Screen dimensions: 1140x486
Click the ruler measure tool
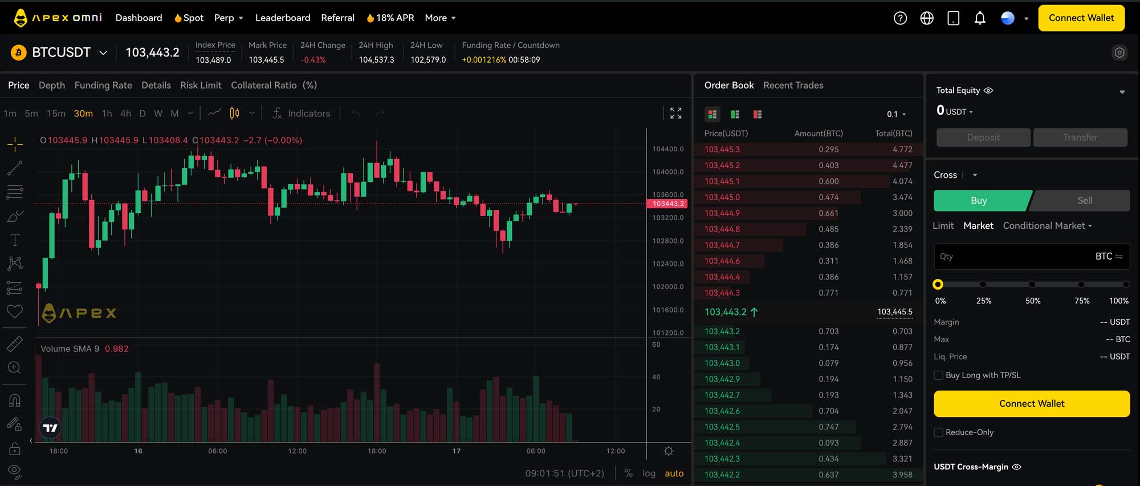click(x=15, y=343)
